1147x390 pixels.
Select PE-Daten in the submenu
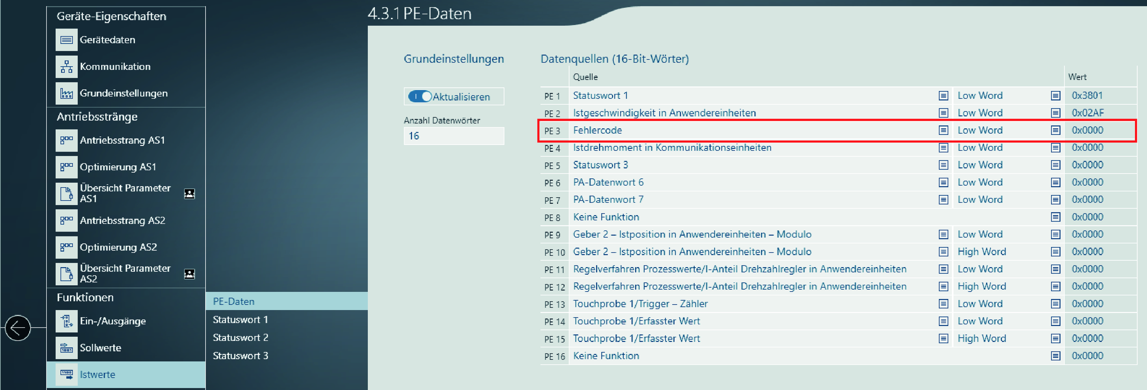point(234,301)
